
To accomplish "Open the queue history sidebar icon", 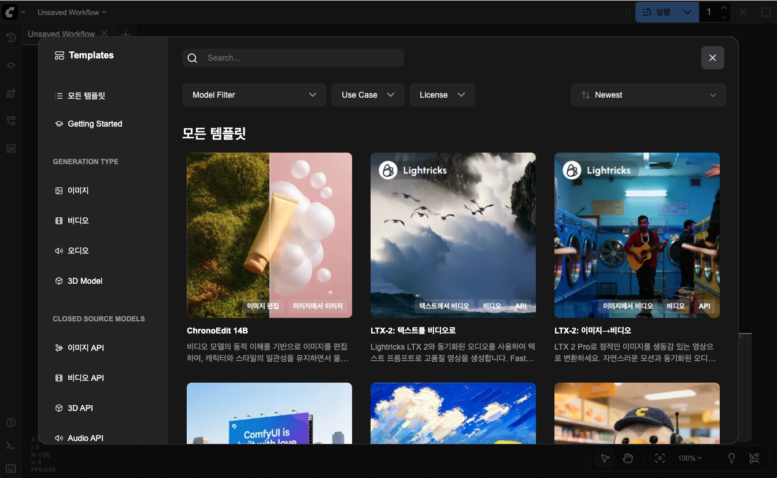I will tap(11, 38).
